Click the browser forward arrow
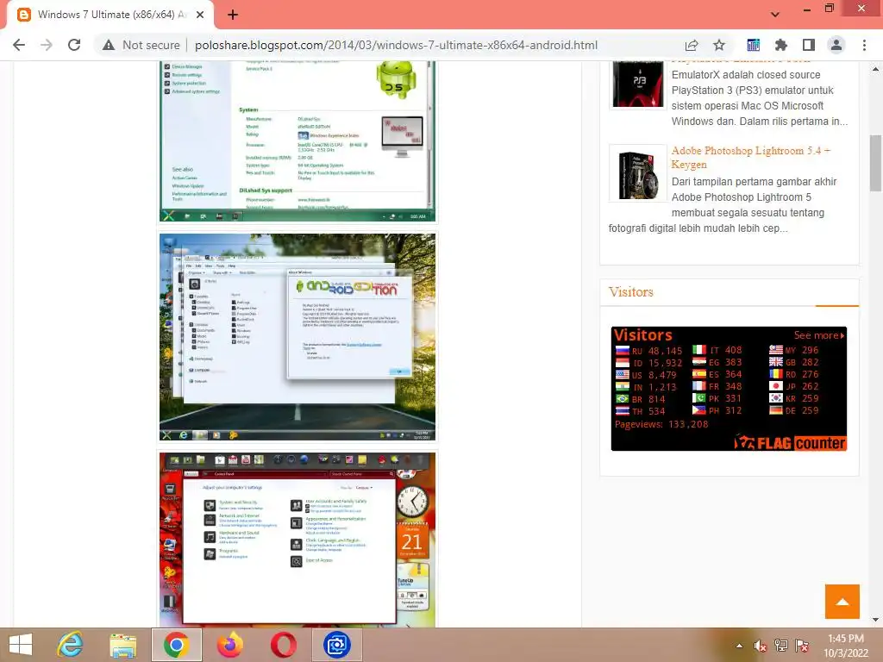 [x=47, y=45]
